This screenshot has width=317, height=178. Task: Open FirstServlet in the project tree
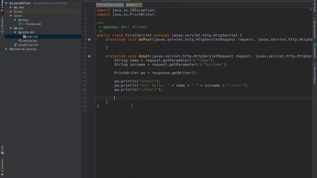(33, 24)
